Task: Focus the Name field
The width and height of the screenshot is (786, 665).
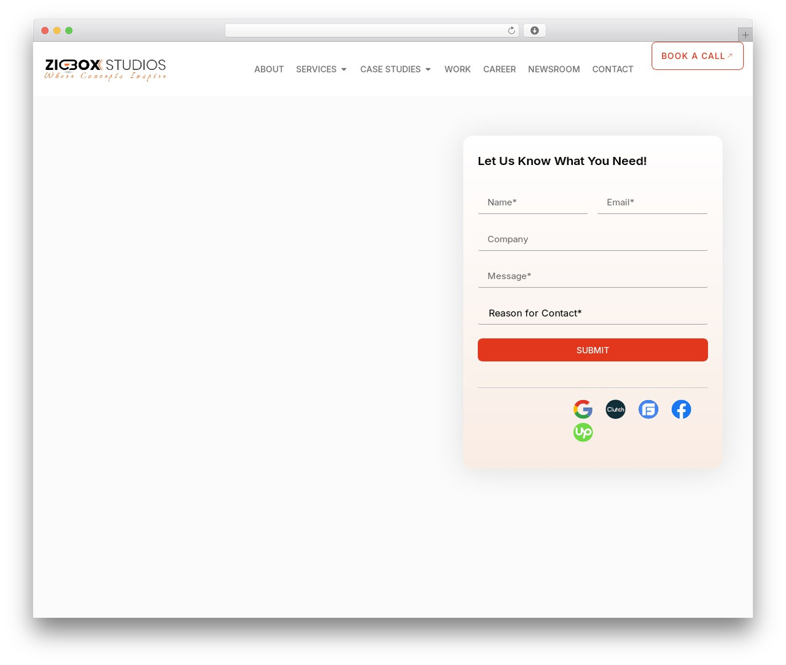Action: (532, 202)
